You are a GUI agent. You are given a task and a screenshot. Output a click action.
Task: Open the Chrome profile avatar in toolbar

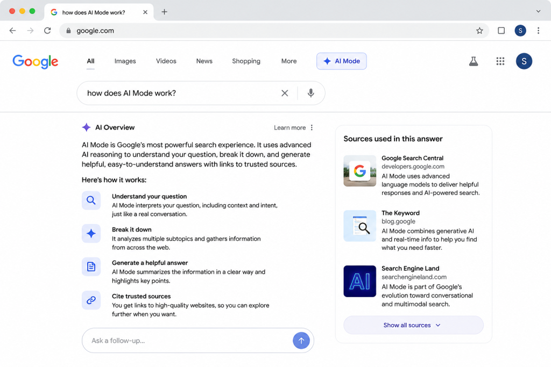[x=520, y=31]
